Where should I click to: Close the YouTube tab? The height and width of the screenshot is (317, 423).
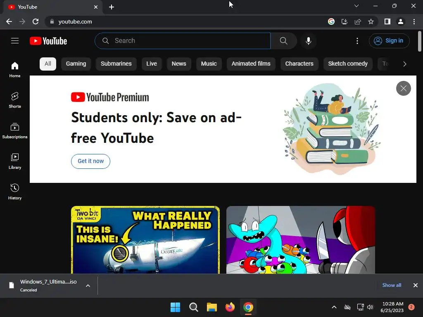tap(96, 7)
